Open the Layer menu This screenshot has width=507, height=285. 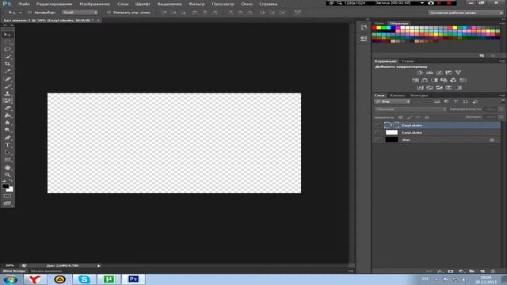coord(123,4)
